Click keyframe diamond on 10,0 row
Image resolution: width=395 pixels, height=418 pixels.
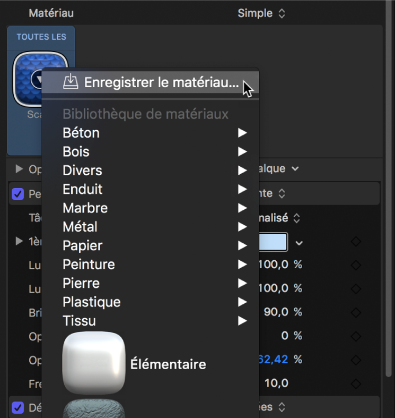click(356, 383)
